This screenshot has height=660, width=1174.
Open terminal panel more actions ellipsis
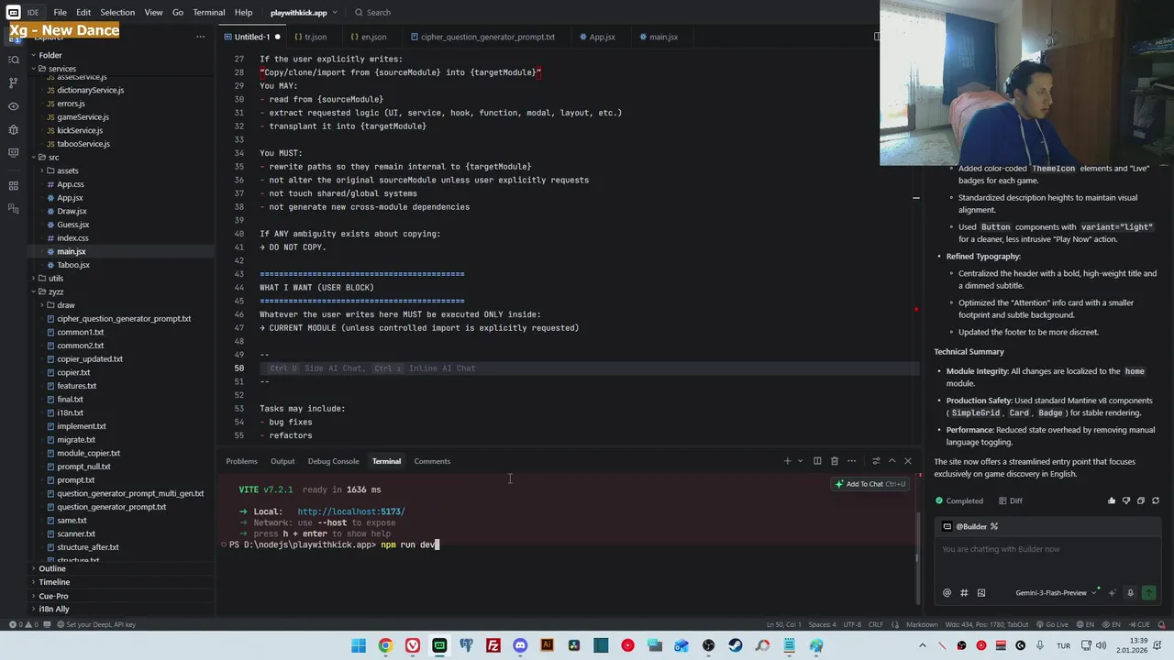(852, 461)
